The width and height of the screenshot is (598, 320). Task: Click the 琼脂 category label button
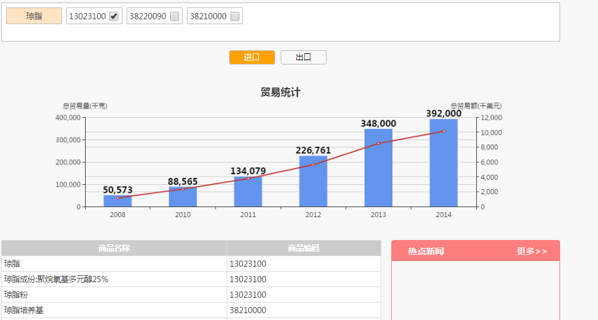(x=34, y=16)
